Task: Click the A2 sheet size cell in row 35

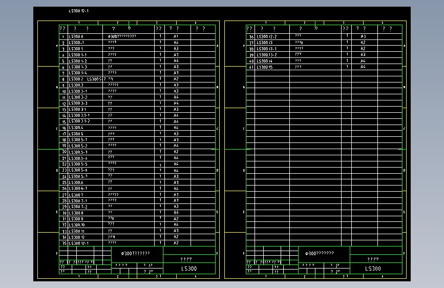Action: click(x=176, y=243)
